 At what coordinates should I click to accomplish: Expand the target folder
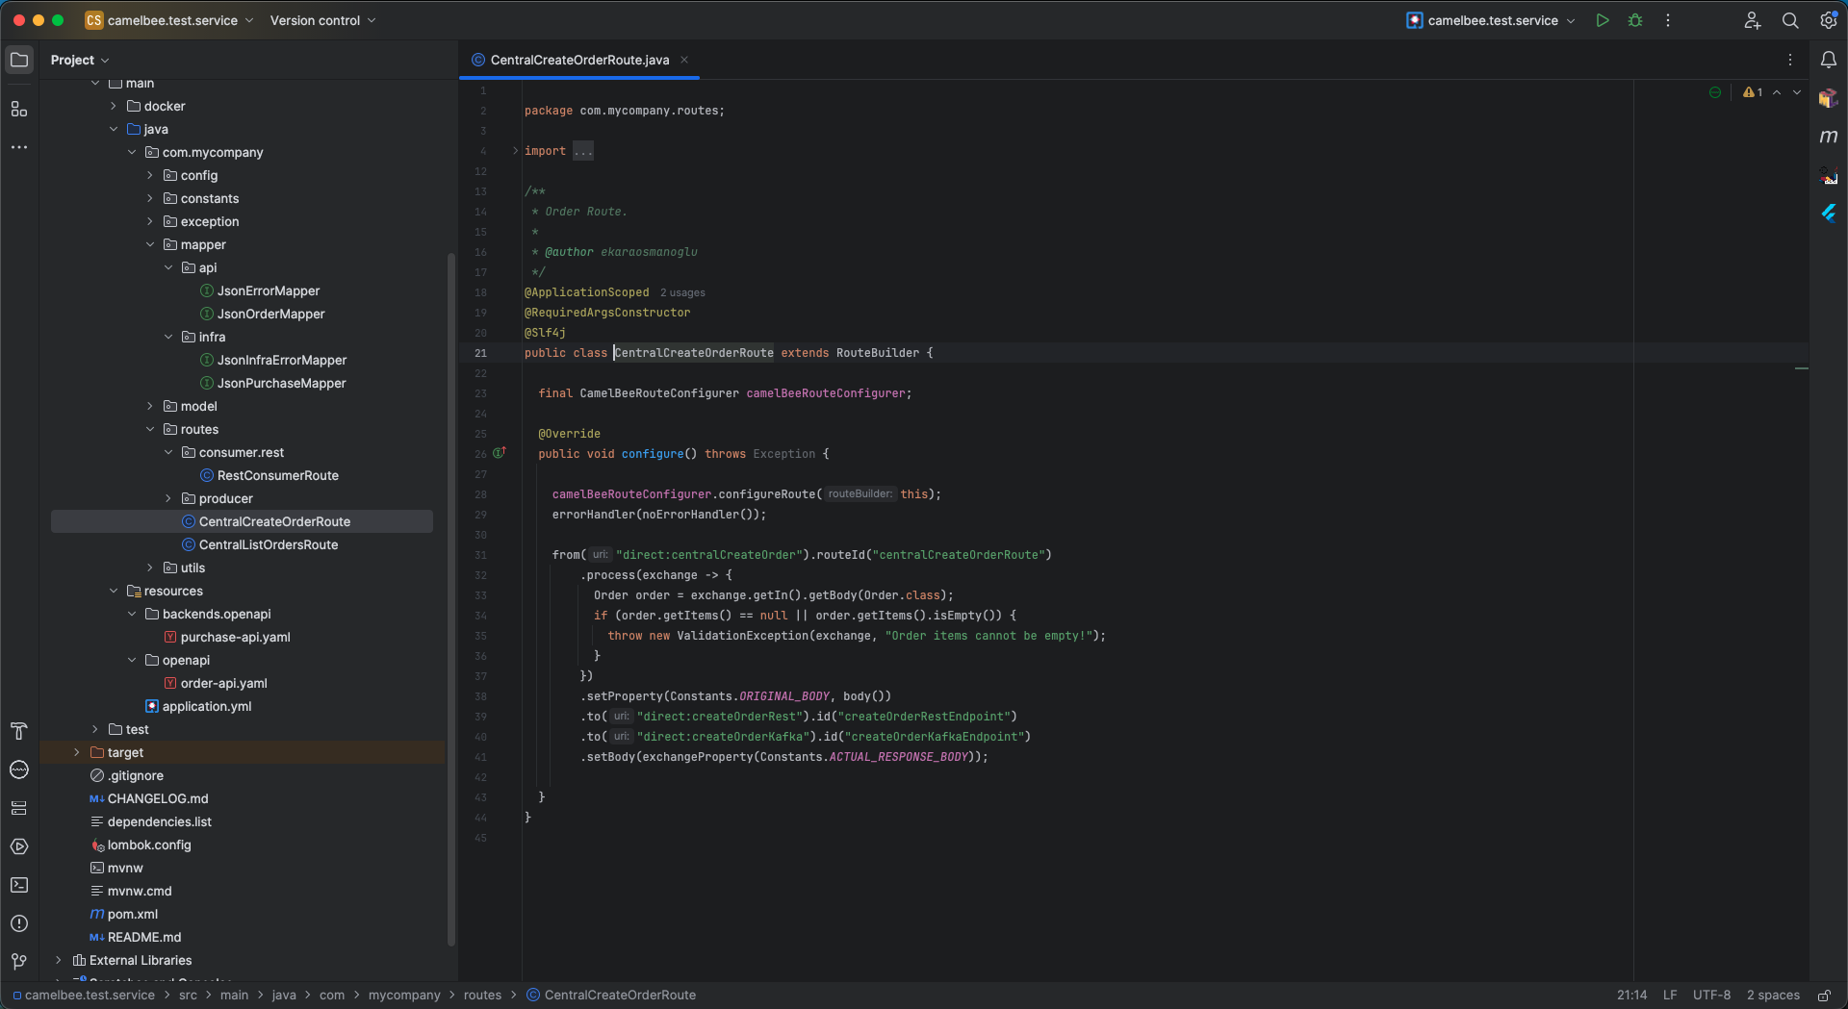click(x=77, y=753)
